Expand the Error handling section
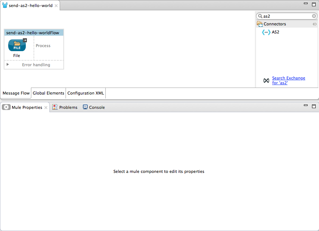Image resolution: width=319 pixels, height=231 pixels. click(7, 64)
